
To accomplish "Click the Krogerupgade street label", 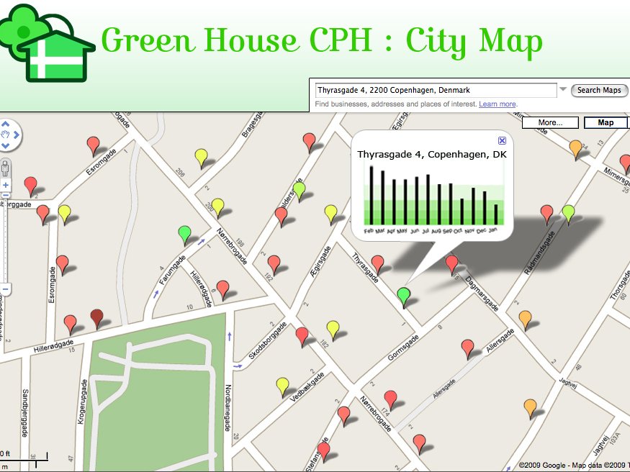I will pos(81,401).
